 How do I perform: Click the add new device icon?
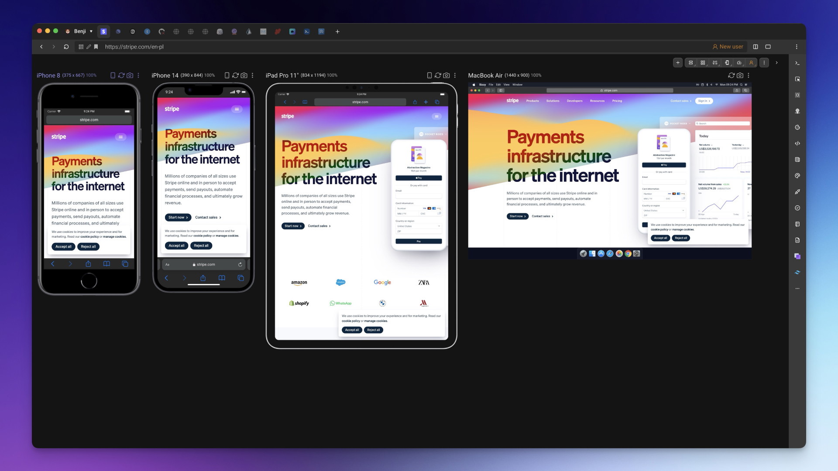(x=678, y=63)
